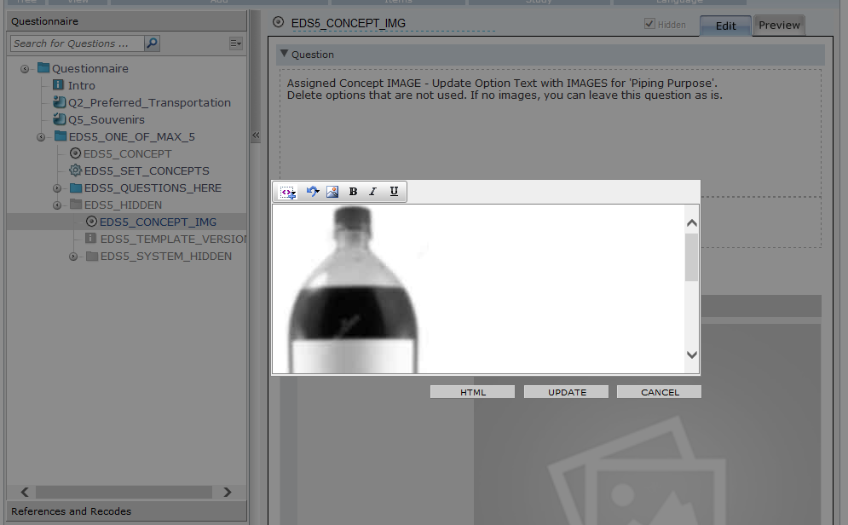
Task: Click the Questionnaire panel header
Action: tap(126, 21)
